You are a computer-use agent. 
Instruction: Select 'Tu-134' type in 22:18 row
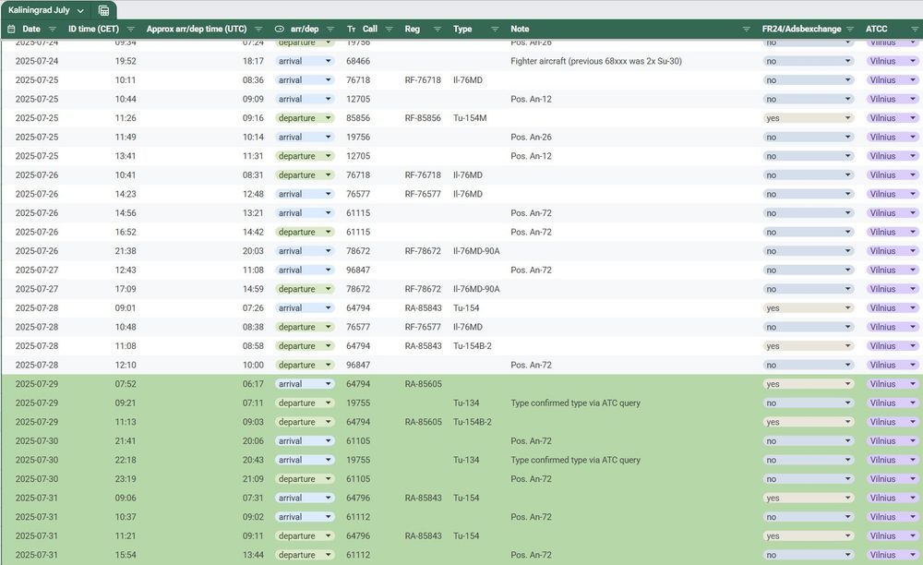pos(466,461)
